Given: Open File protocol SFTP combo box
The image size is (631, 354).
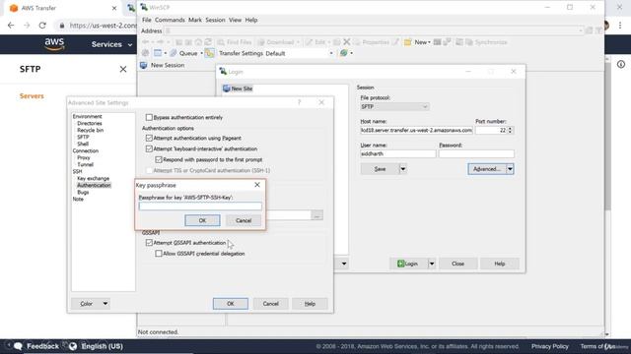Looking at the screenshot, I should [x=394, y=106].
